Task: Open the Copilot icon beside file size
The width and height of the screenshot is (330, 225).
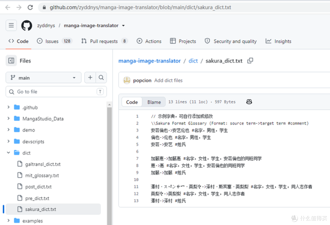Action: coord(249,102)
